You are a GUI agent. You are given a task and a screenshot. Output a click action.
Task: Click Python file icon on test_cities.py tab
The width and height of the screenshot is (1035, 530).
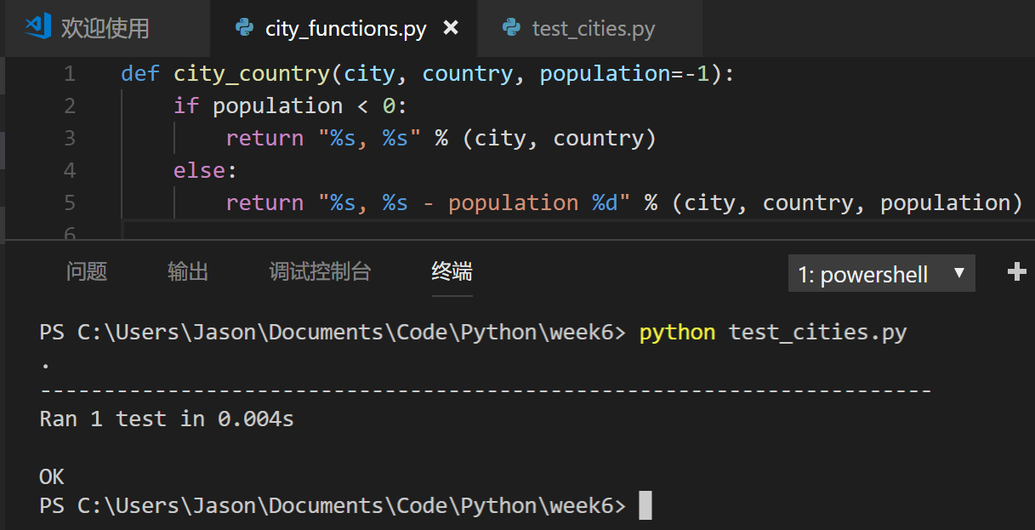(511, 28)
